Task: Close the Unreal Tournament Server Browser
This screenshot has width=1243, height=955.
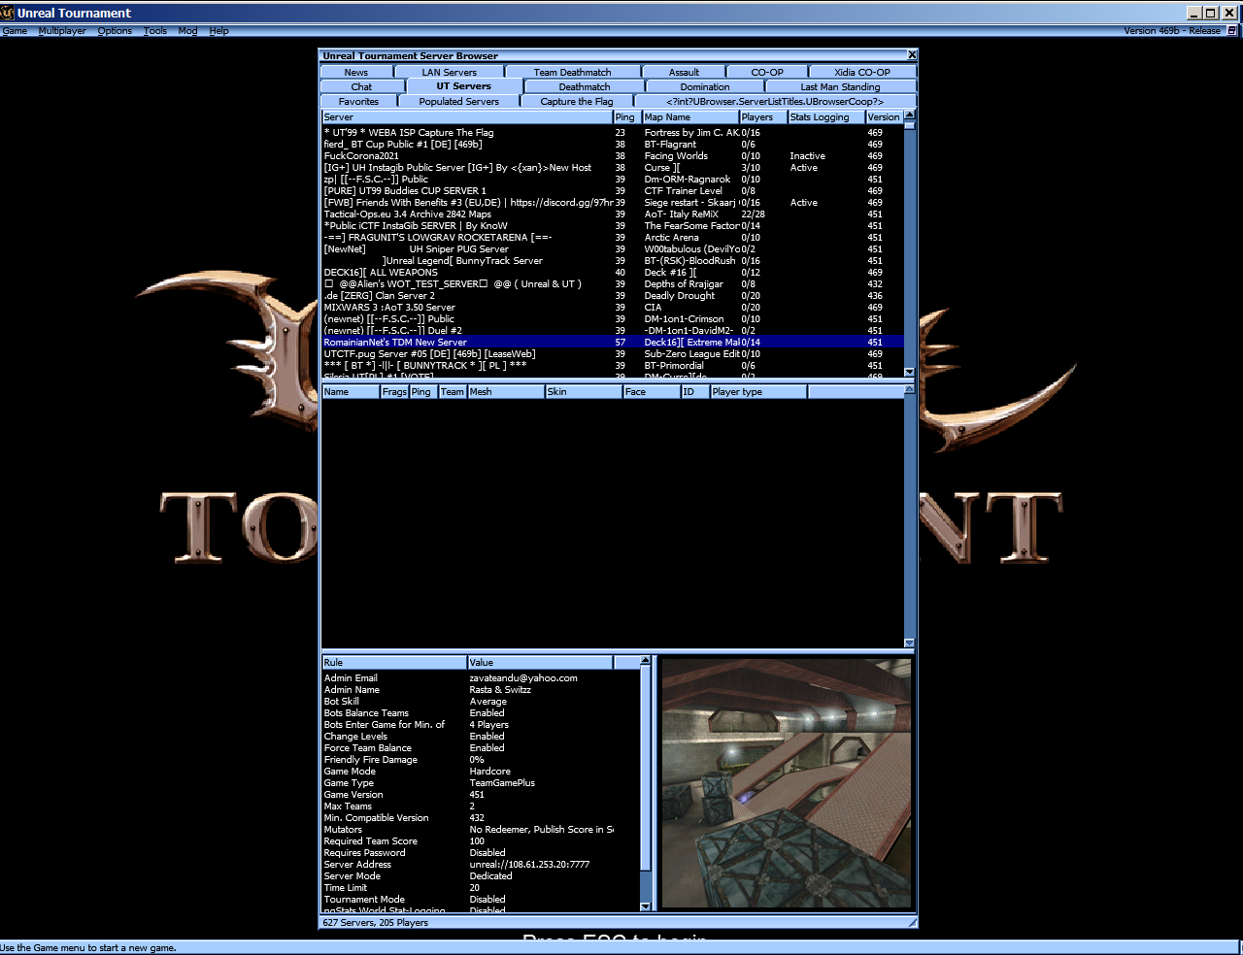Action: pyautogui.click(x=911, y=55)
